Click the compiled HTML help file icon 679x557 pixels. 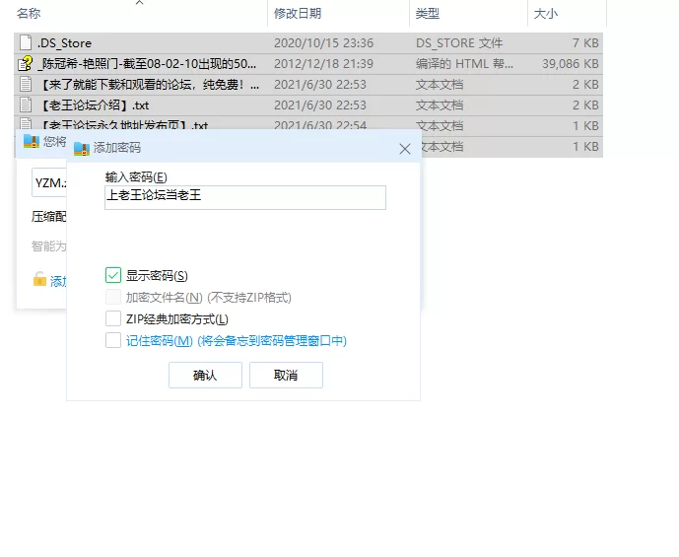[26, 64]
